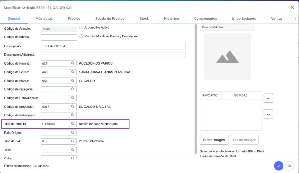The height and width of the screenshot is (173, 299).
Task: Open the Importaciones tab
Action: click(x=244, y=18)
